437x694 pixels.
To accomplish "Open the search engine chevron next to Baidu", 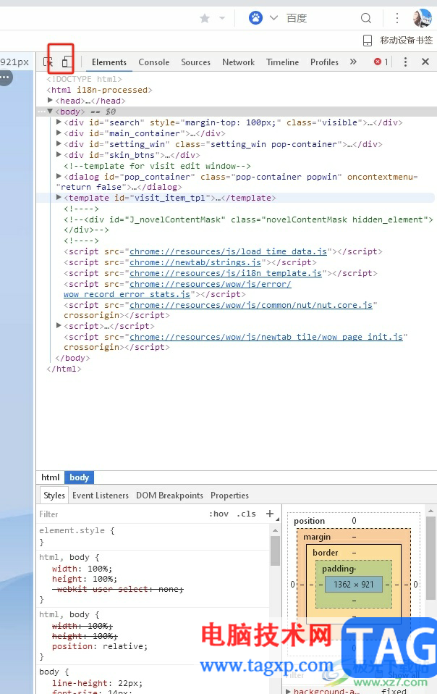I will [273, 18].
